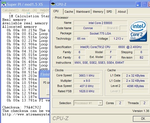Minimize the CPU-Z window
The image size is (150, 123).
138,4
